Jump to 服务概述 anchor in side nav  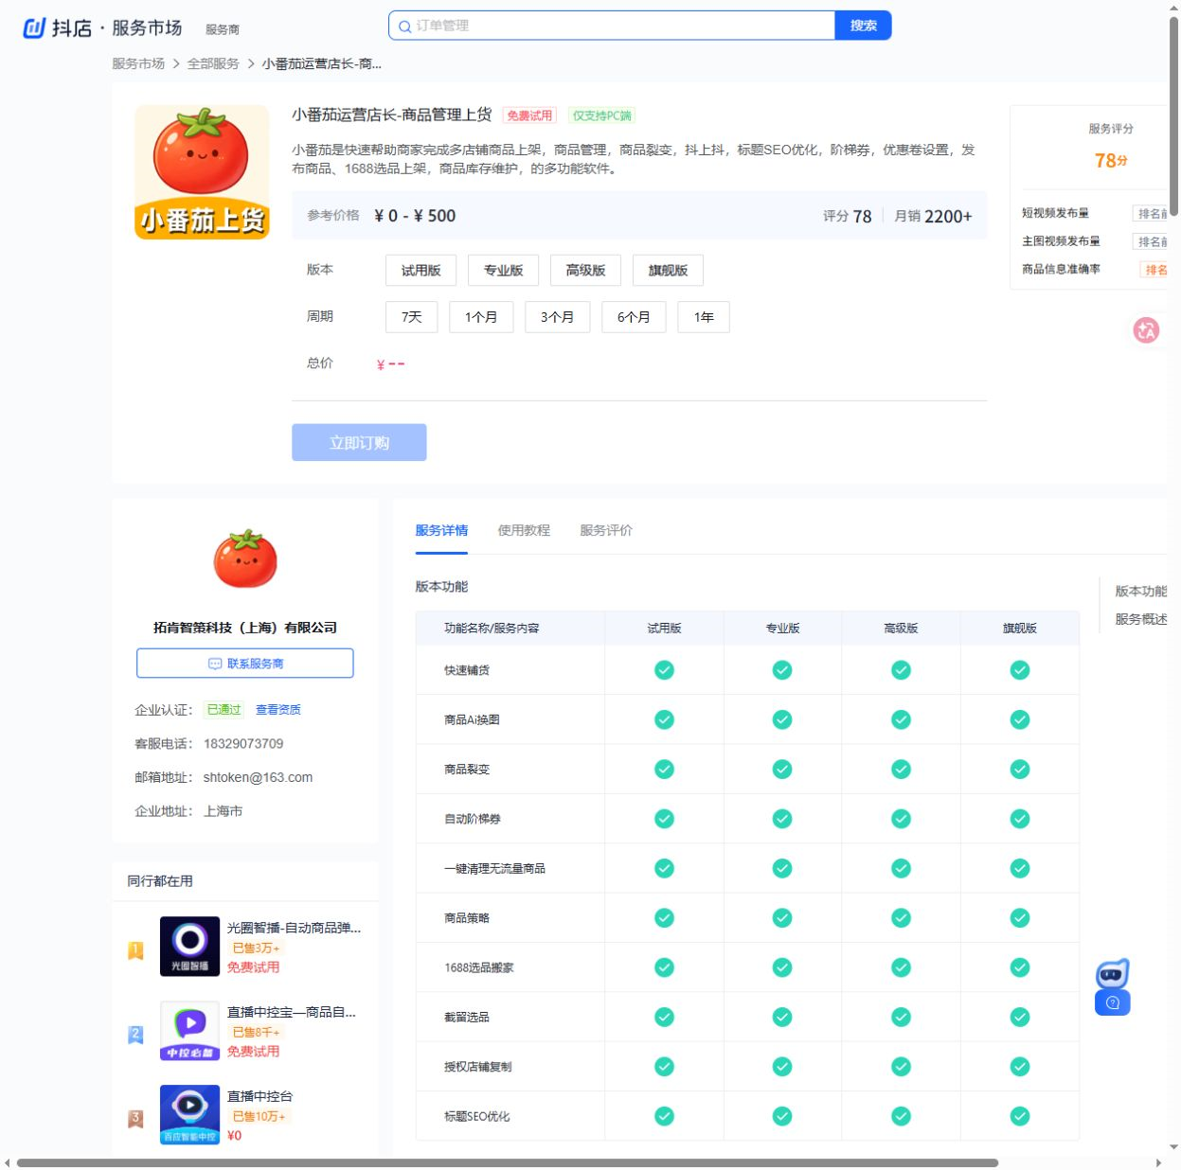[x=1141, y=619]
